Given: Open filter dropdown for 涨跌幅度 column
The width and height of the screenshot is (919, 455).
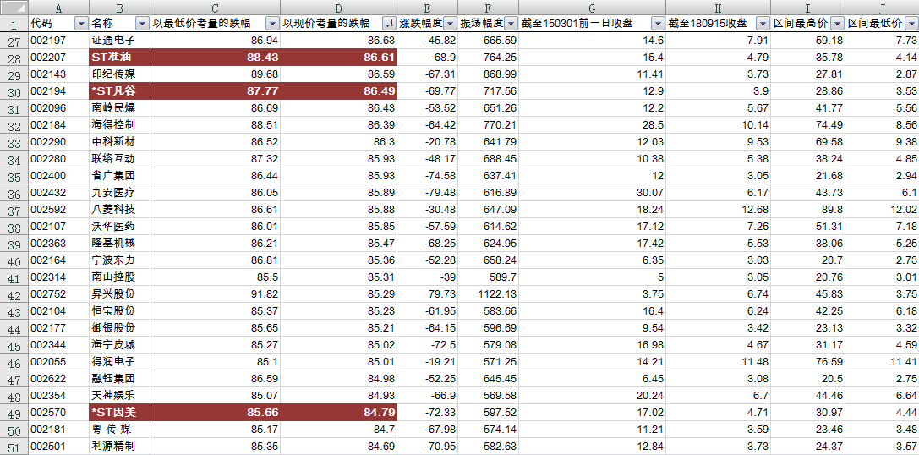Looking at the screenshot, I should (x=450, y=24).
